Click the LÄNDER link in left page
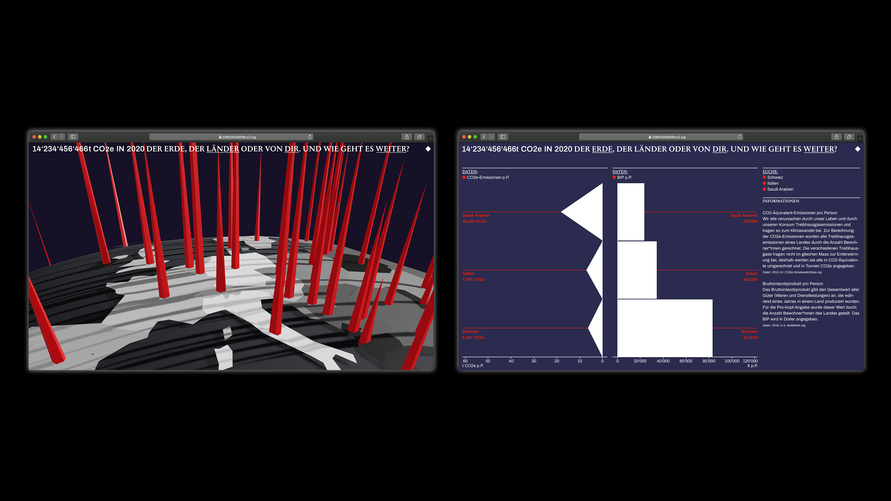Image resolution: width=891 pixels, height=501 pixels. click(x=222, y=149)
